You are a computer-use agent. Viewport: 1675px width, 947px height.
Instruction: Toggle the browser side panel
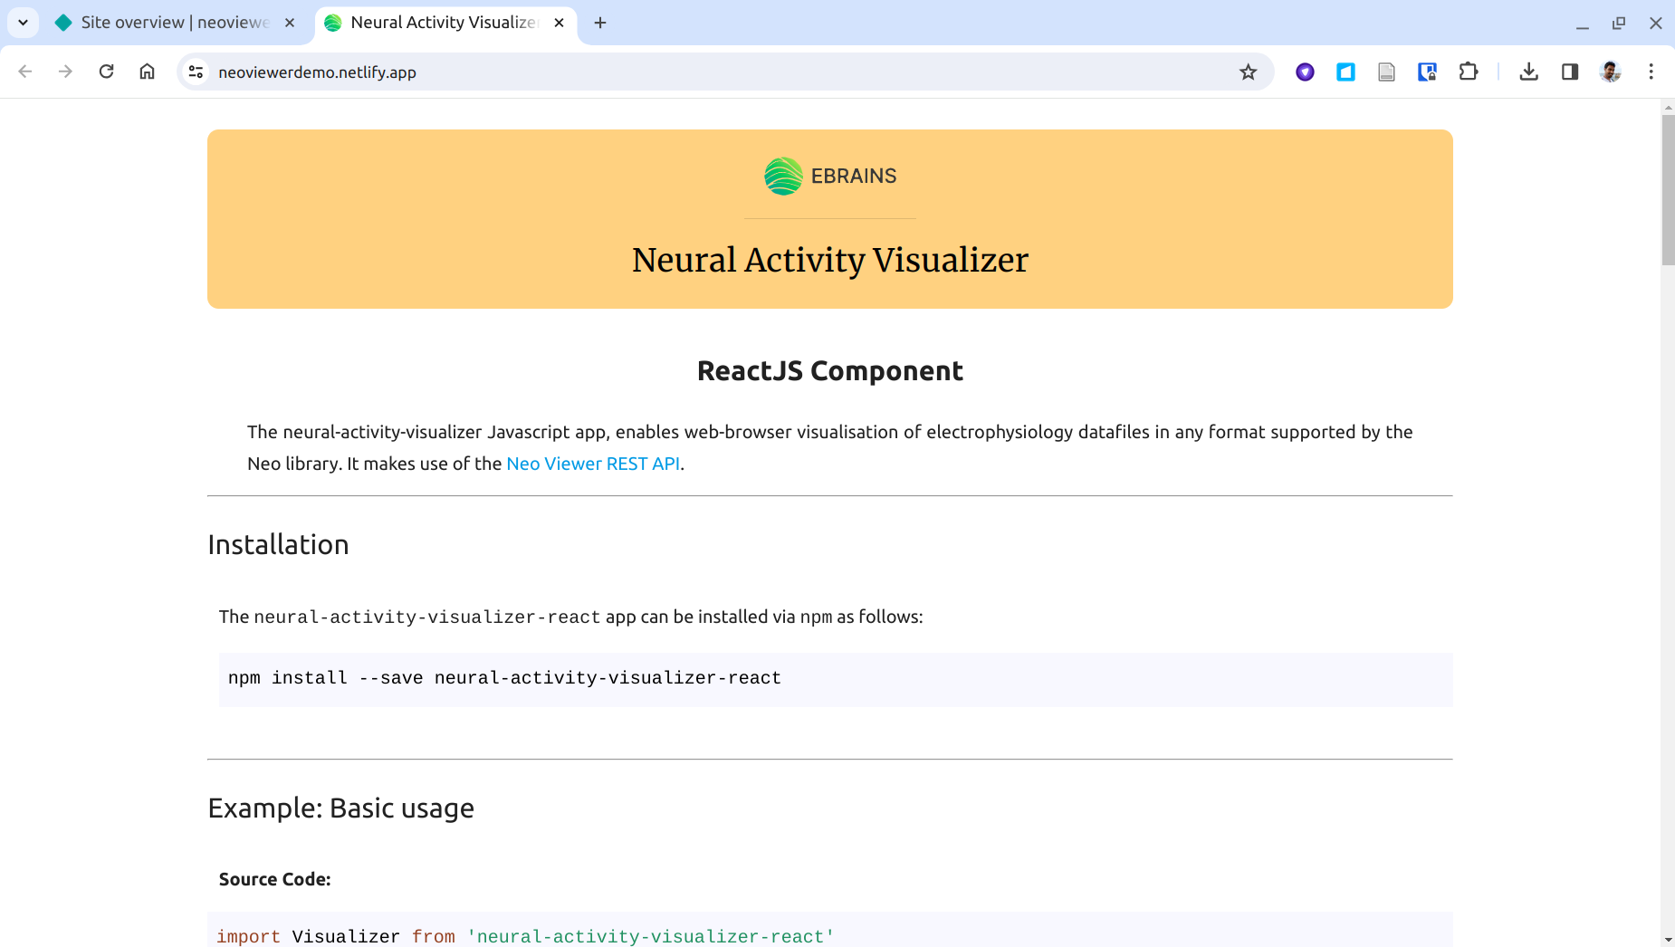click(x=1569, y=72)
